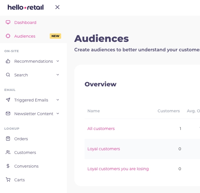Close the sidebar with the X button

click(57, 7)
